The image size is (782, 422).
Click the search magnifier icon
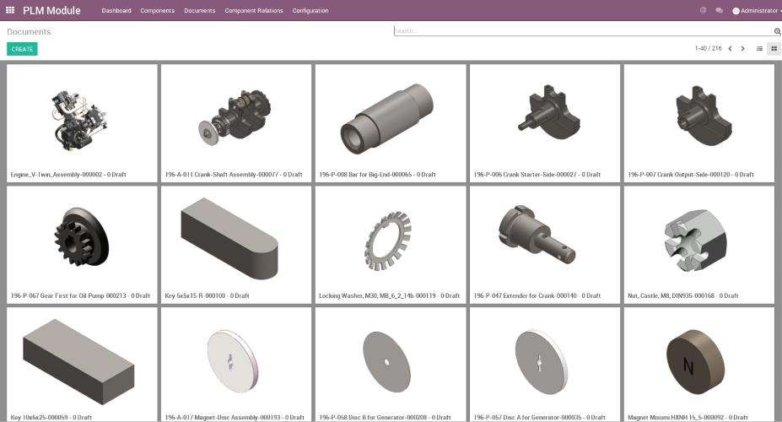[x=777, y=31]
